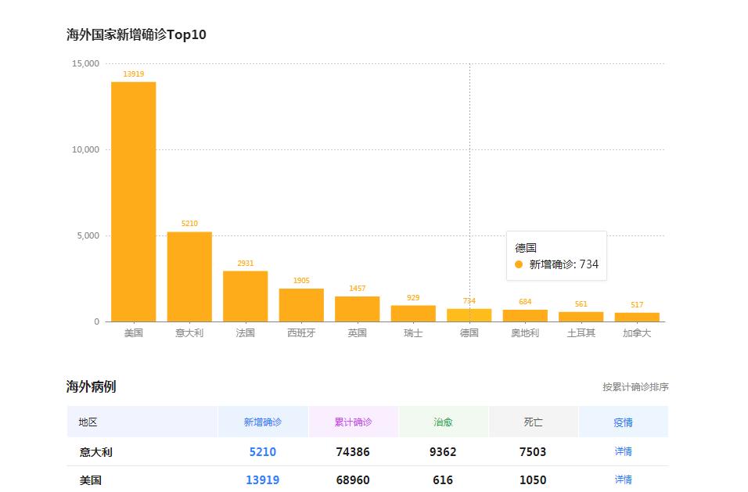Click the 土耳其 x-axis label
The width and height of the screenshot is (748, 492).
(x=581, y=332)
